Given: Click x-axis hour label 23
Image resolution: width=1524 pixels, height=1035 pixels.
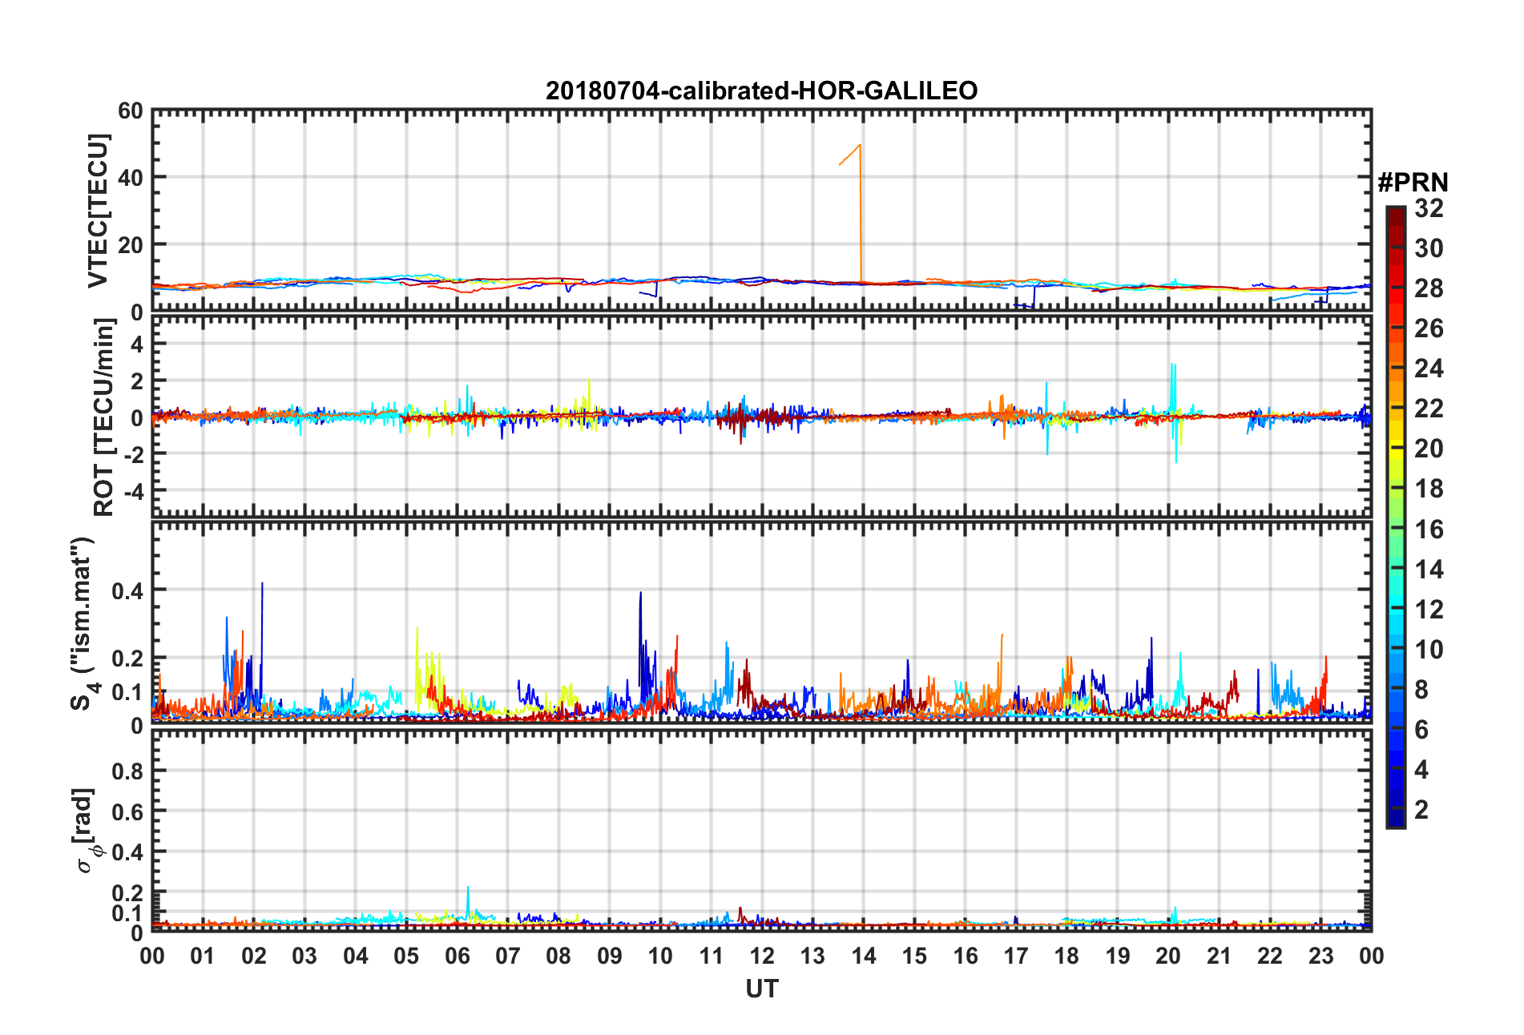Looking at the screenshot, I should coord(1320,956).
